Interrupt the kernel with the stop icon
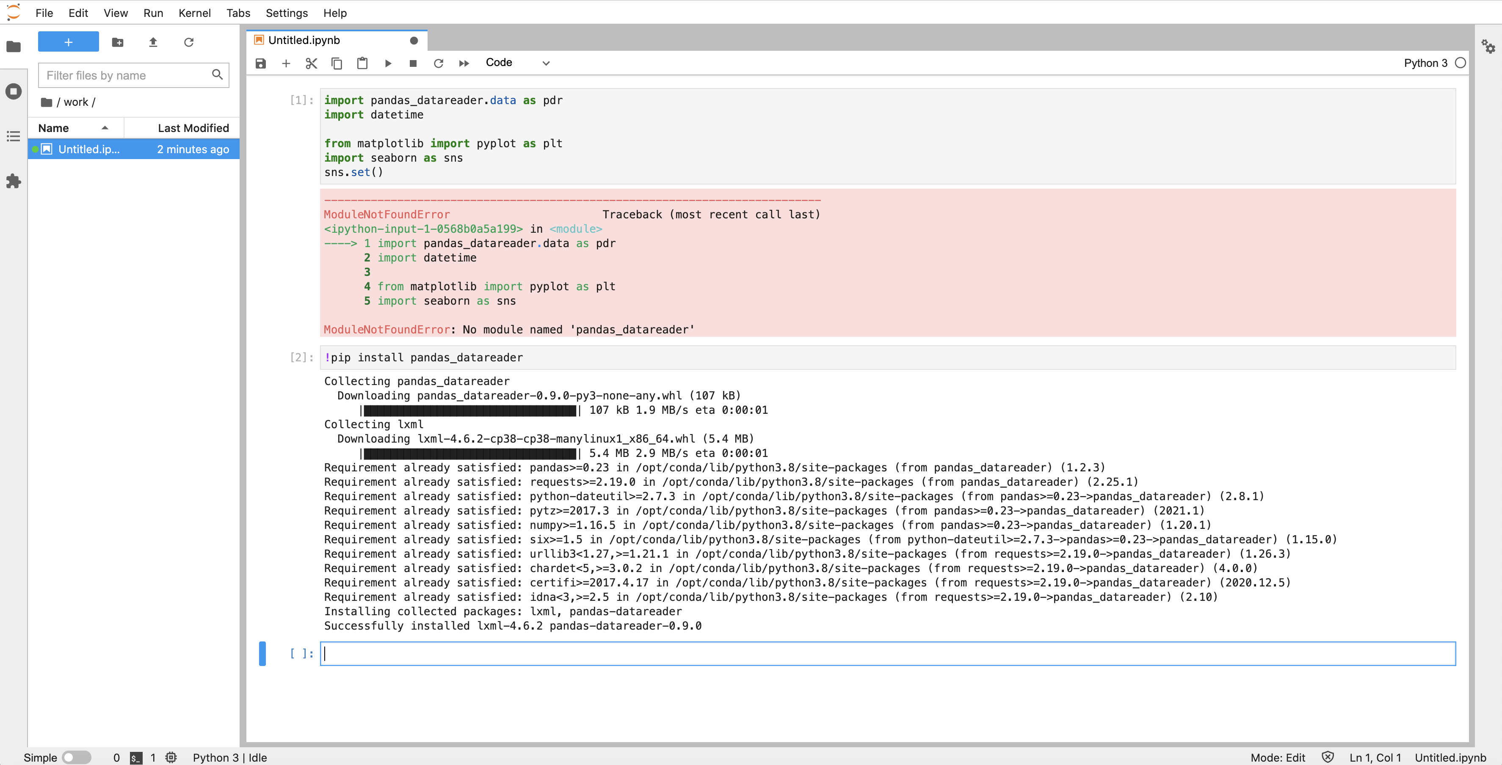Viewport: 1502px width, 765px height. coord(413,63)
